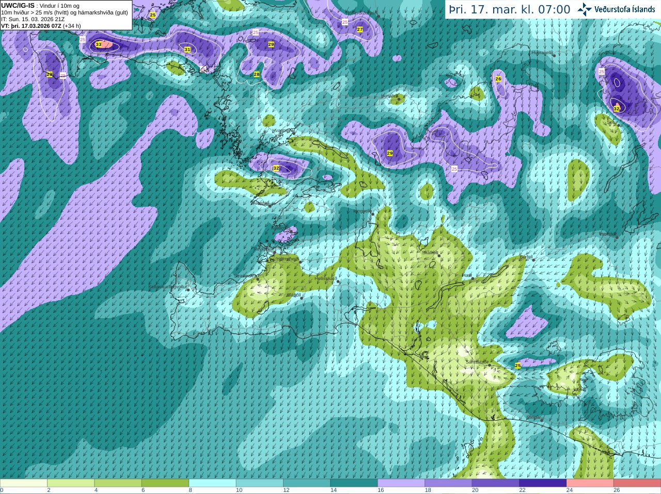
Task: Click the 16–18 m/s light purple legend swatch
Action: point(401,483)
